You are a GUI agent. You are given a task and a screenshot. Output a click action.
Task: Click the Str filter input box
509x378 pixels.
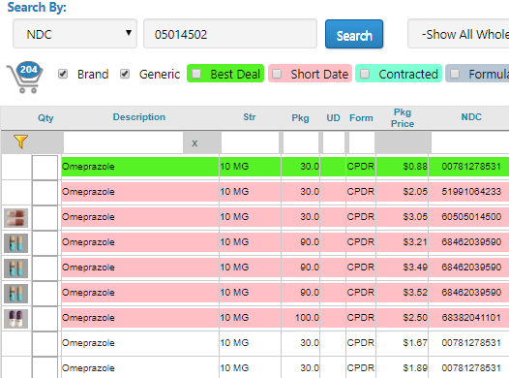tap(250, 142)
